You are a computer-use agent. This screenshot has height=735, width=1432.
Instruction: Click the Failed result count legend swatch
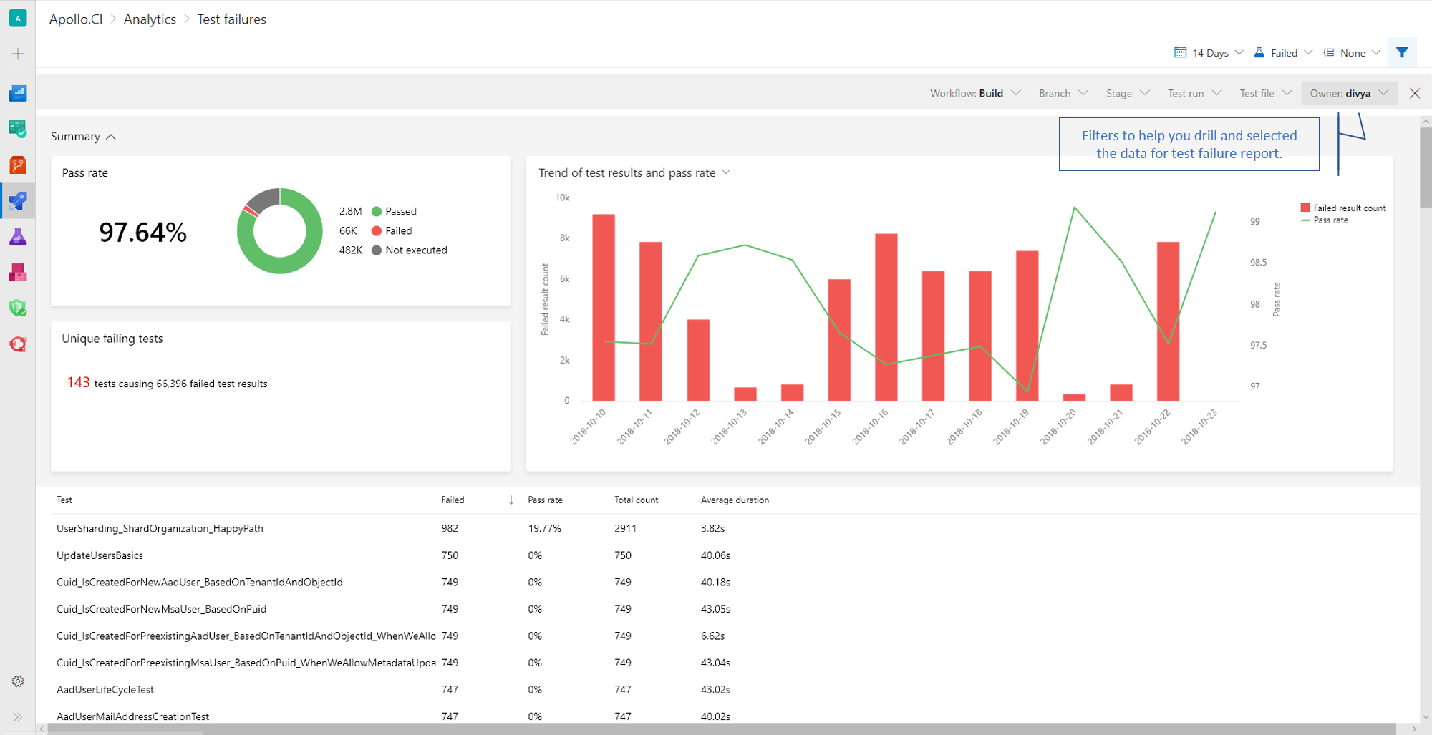pos(1305,208)
